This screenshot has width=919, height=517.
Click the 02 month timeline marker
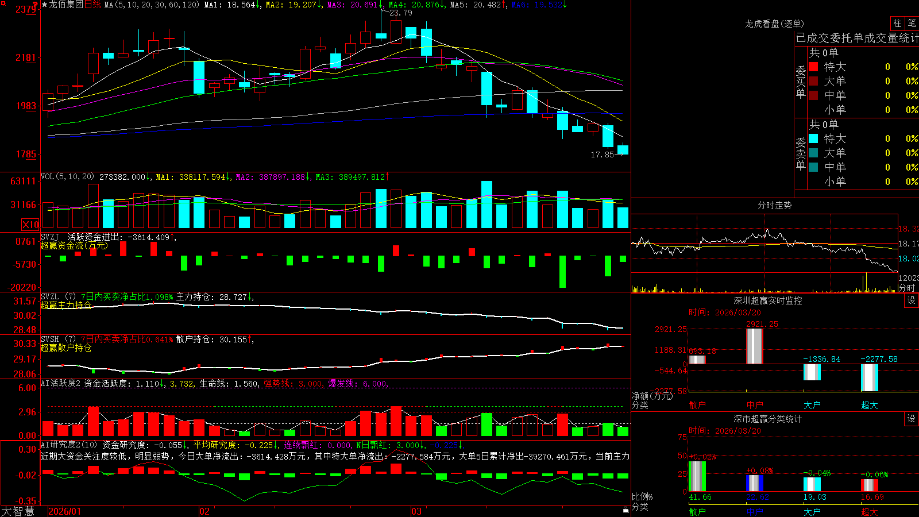point(204,511)
